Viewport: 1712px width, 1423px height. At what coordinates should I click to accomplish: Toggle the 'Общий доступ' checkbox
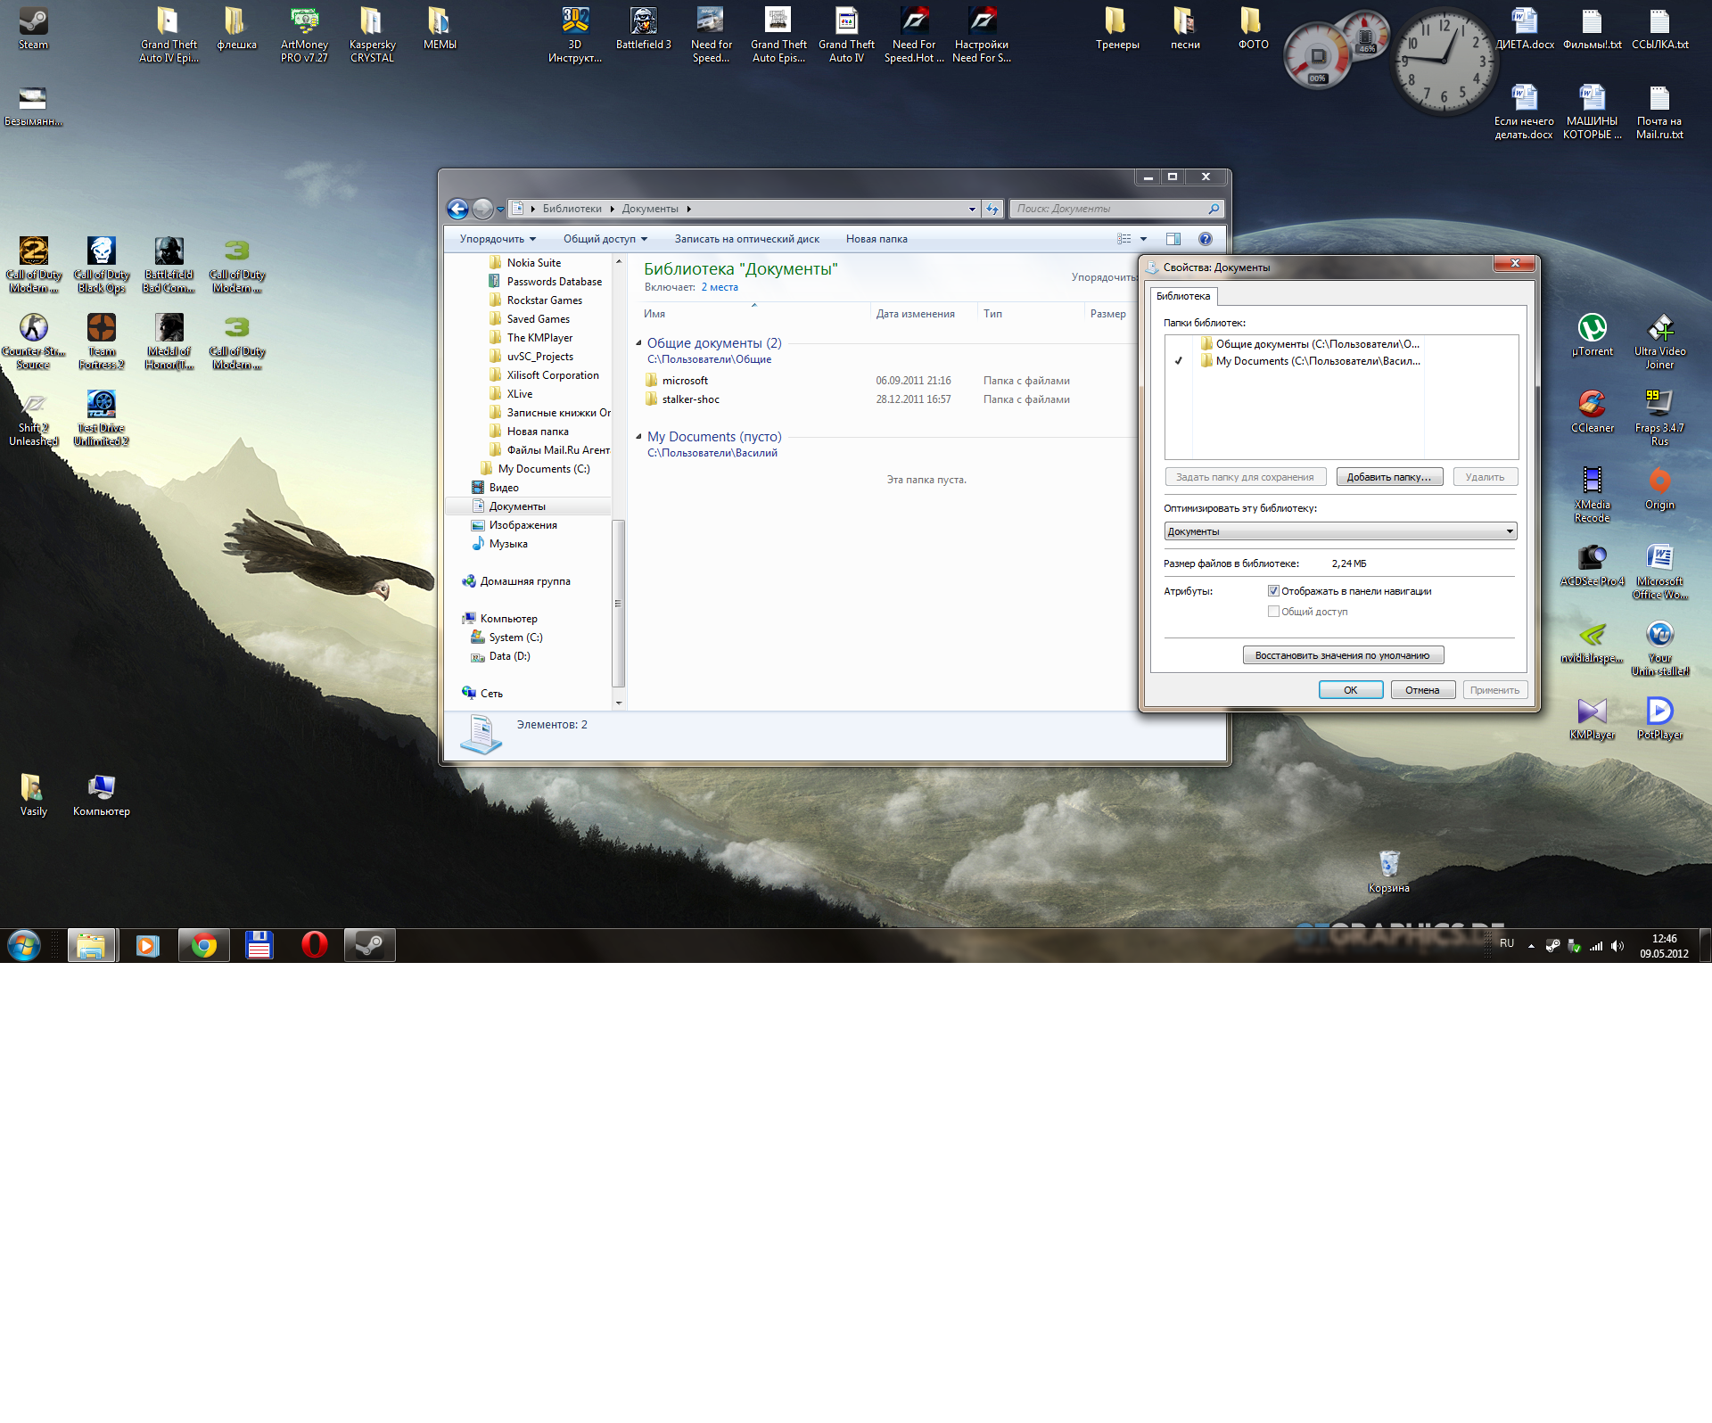[1273, 612]
